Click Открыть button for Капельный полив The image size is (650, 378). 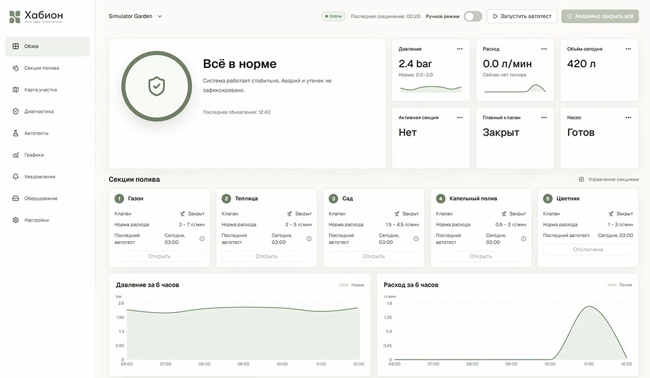tap(481, 256)
